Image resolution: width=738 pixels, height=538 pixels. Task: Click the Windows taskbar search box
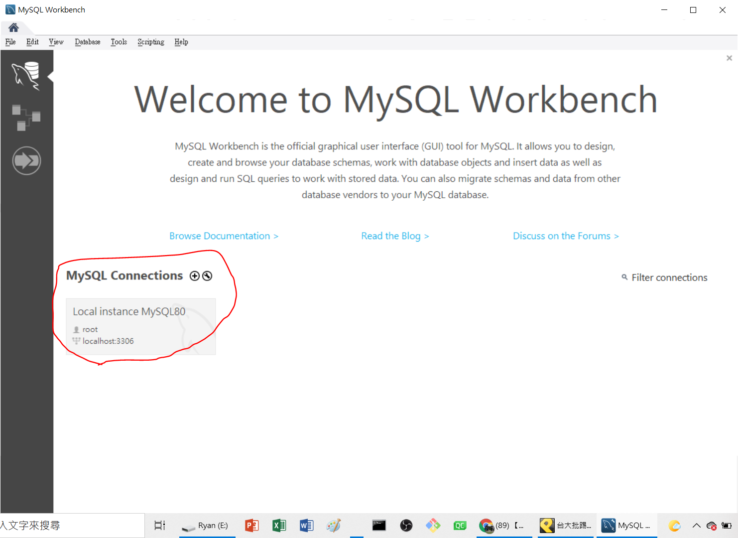(72, 526)
